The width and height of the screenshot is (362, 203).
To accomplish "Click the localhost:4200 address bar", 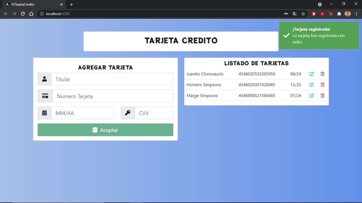I will pyautogui.click(x=159, y=14).
